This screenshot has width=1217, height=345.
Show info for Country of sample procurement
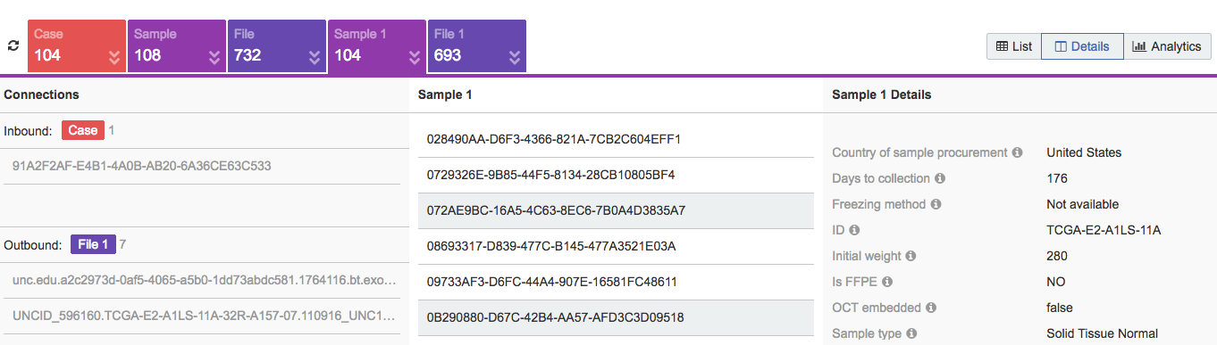1017,152
